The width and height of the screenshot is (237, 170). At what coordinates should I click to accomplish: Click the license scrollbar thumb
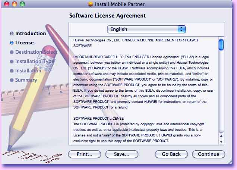coord(221,44)
